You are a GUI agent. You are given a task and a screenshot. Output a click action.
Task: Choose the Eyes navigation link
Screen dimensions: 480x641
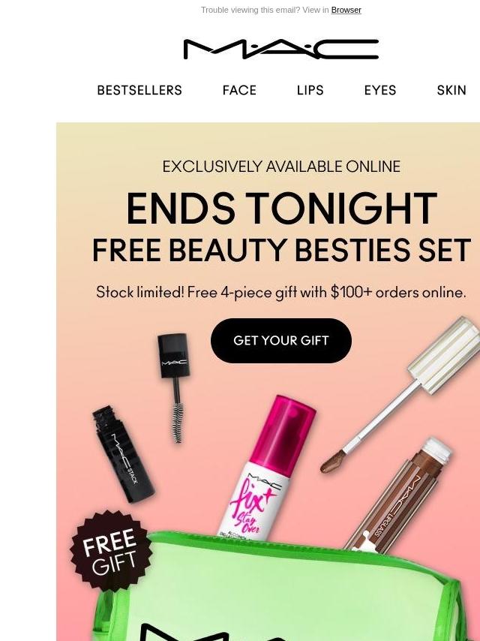(380, 90)
